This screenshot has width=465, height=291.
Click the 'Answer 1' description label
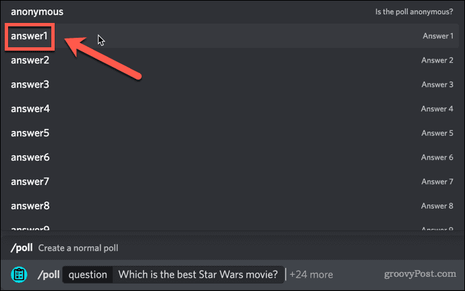pyautogui.click(x=437, y=36)
